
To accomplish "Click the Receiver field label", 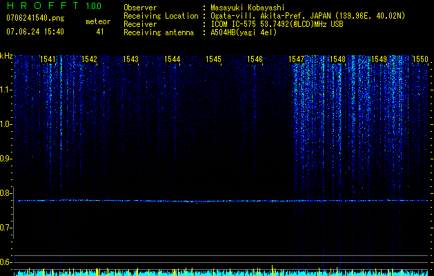I will pos(140,24).
